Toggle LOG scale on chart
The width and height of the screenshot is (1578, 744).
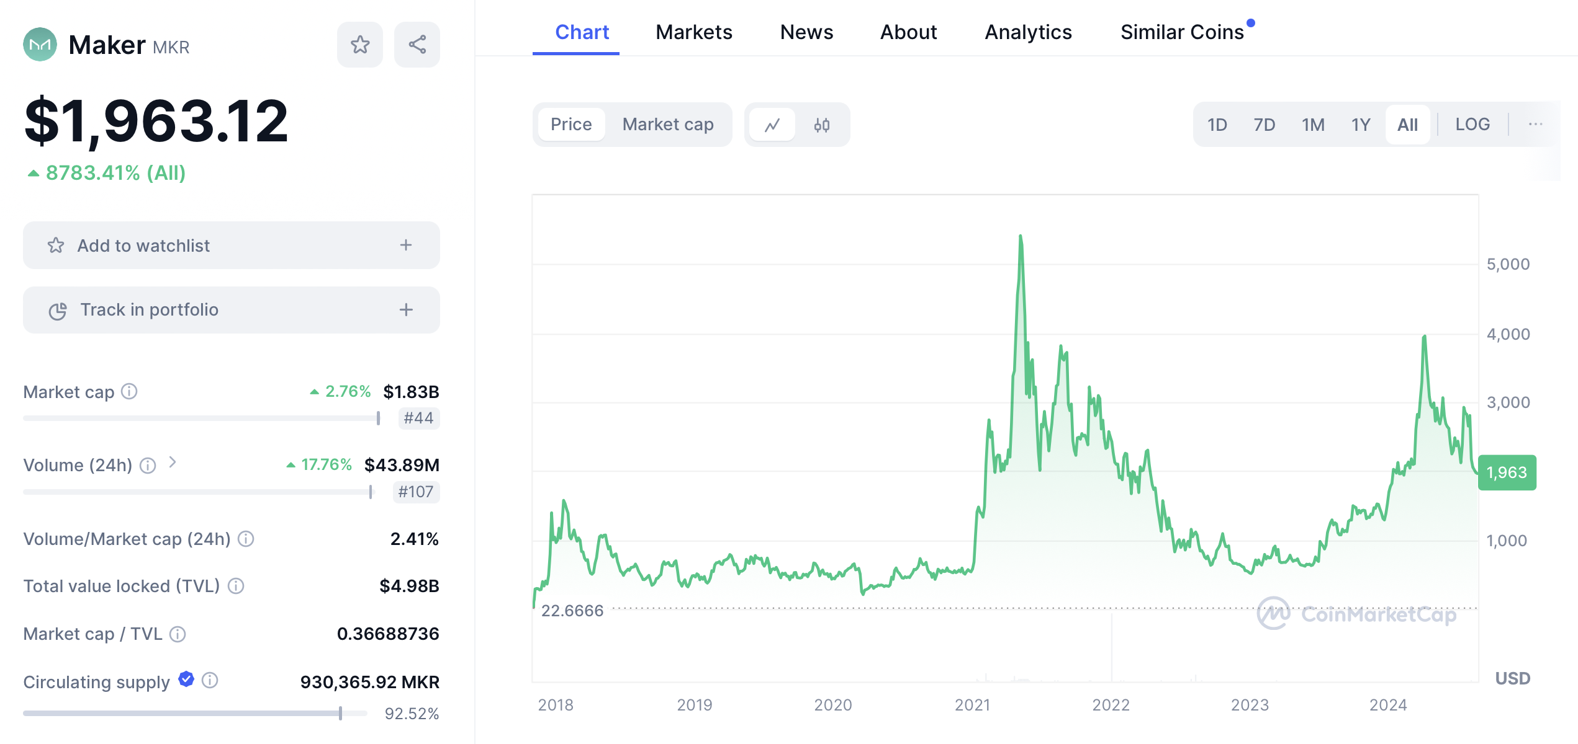[x=1472, y=124]
